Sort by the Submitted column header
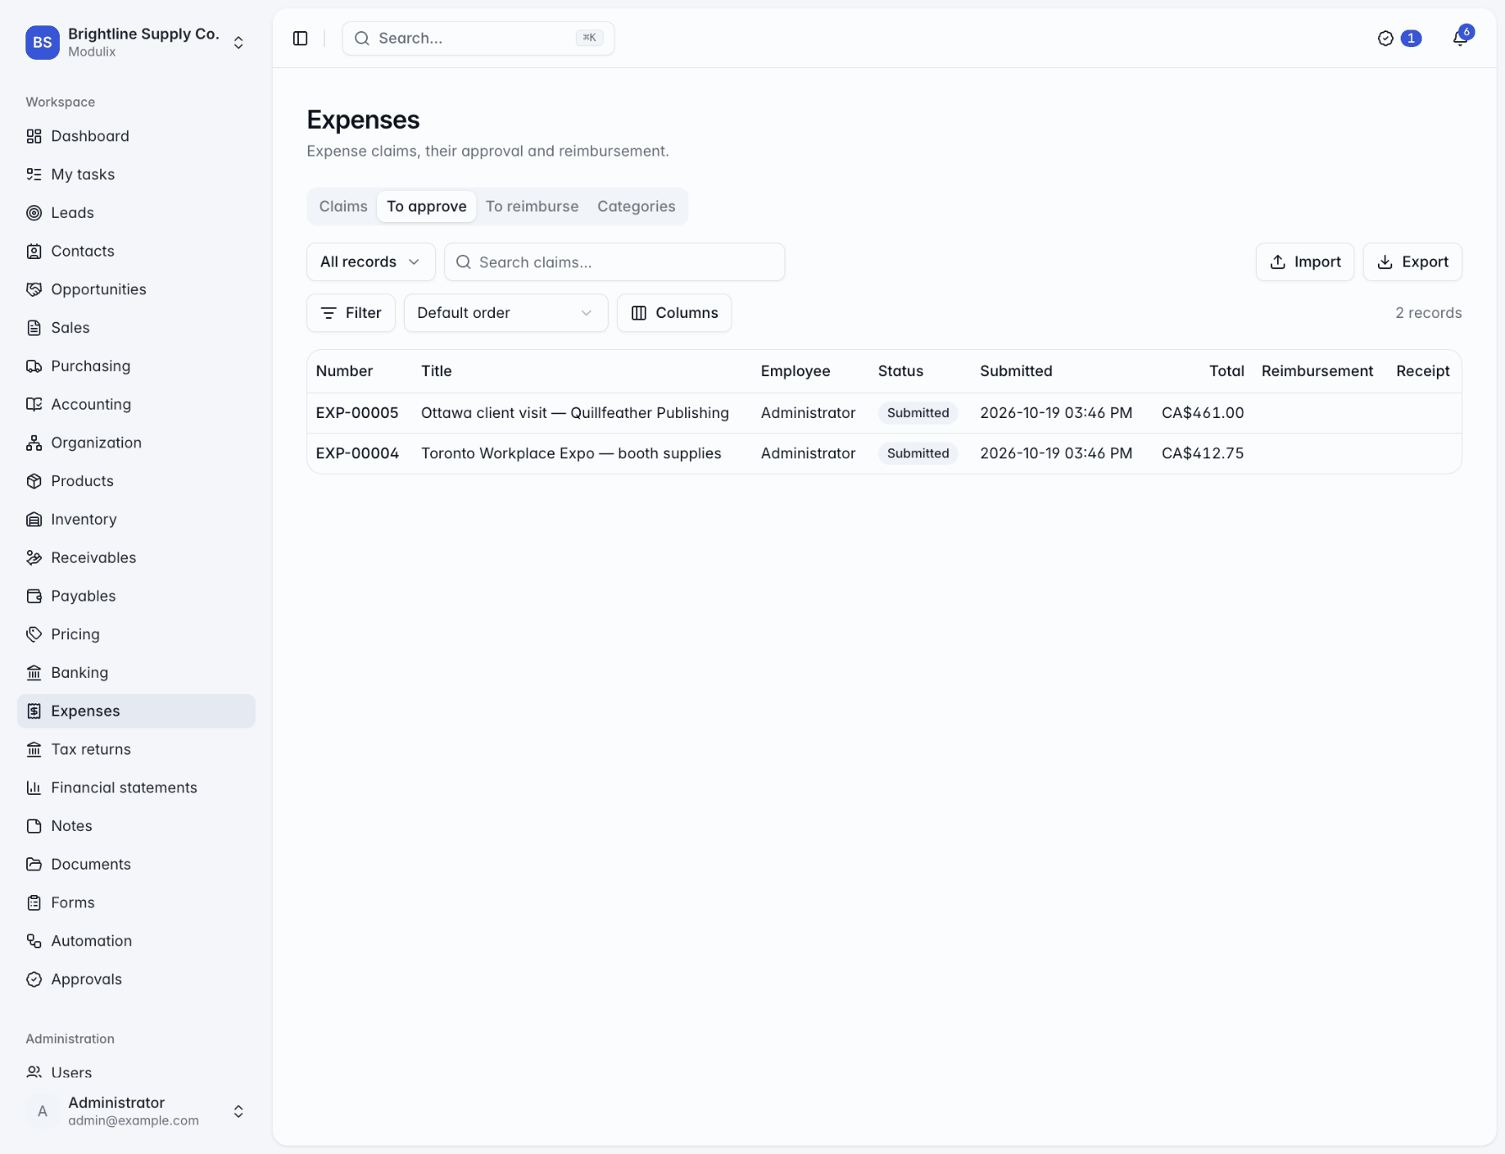This screenshot has height=1154, width=1505. 1016,371
